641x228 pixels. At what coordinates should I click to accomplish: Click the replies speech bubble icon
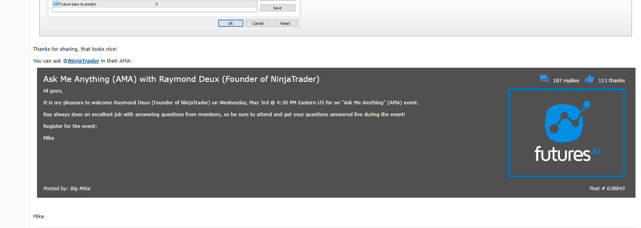coord(544,79)
